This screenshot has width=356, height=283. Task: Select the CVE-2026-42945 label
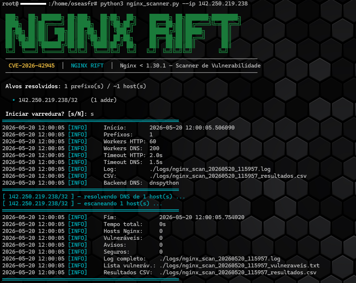coord(32,66)
